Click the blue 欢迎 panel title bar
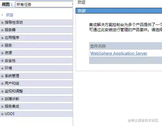The width and height of the screenshot is (162, 126). pos(119,11)
